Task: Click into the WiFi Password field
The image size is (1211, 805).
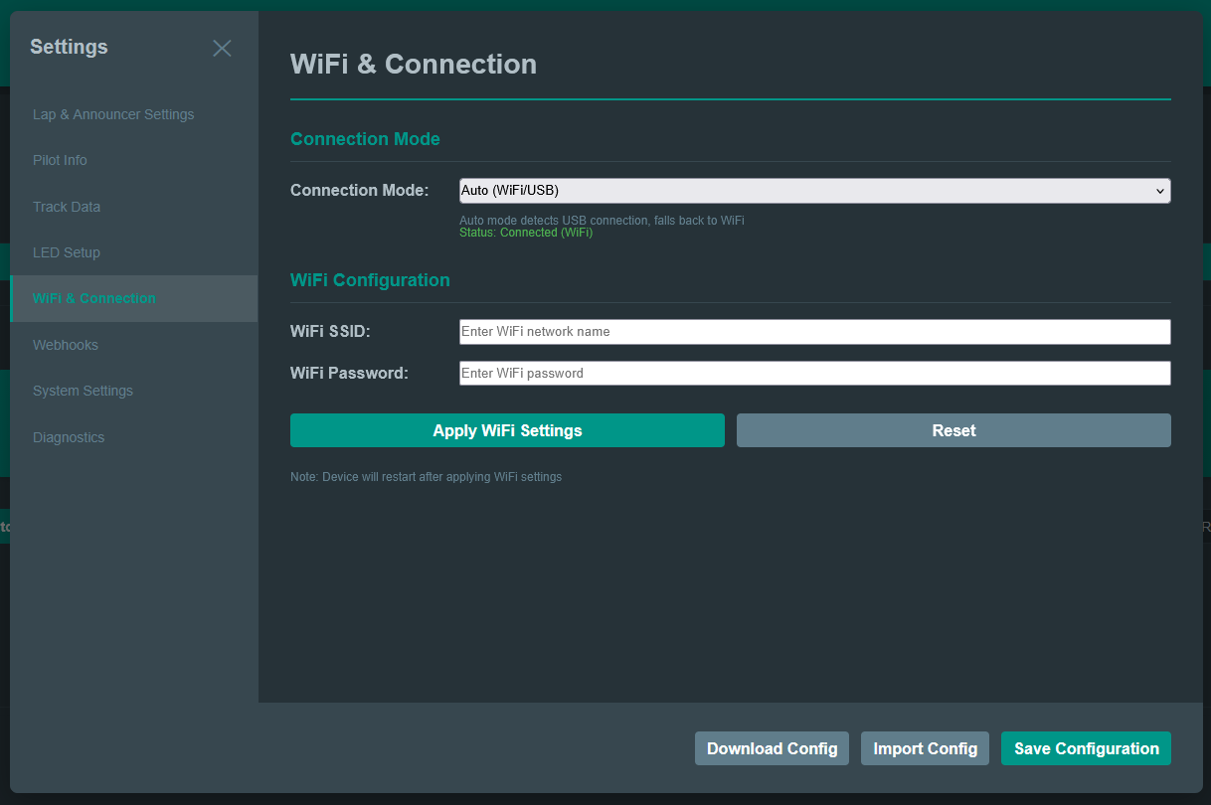Action: click(x=814, y=373)
